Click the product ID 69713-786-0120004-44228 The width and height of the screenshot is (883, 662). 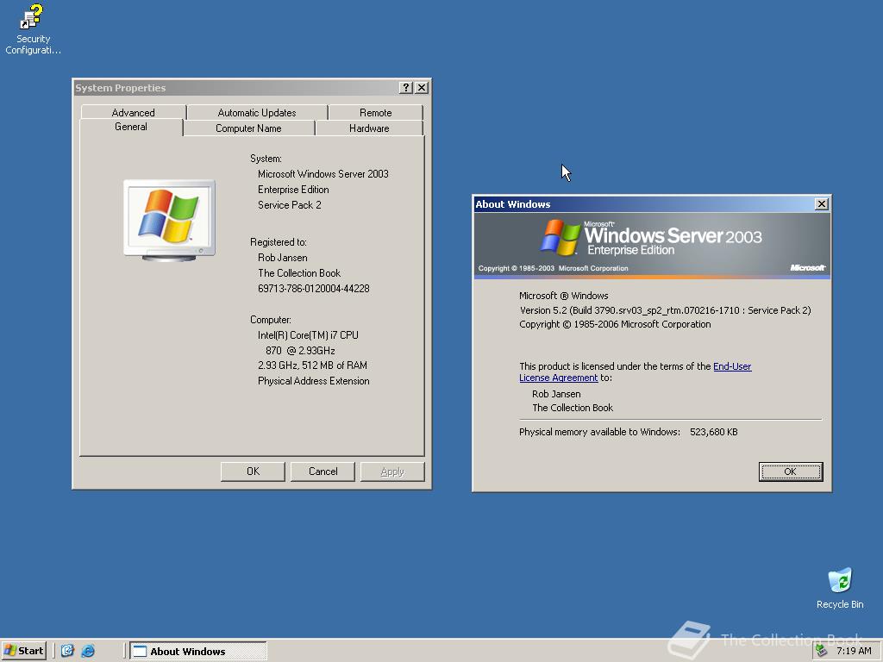pyautogui.click(x=314, y=289)
